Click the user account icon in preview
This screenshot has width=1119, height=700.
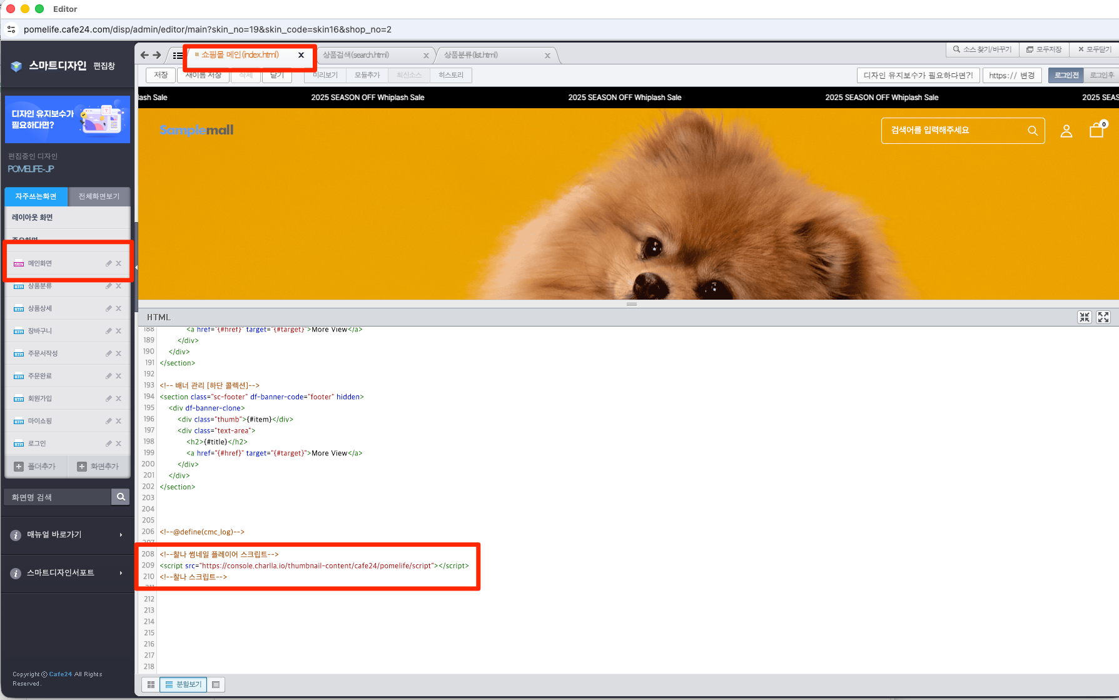[1066, 131]
